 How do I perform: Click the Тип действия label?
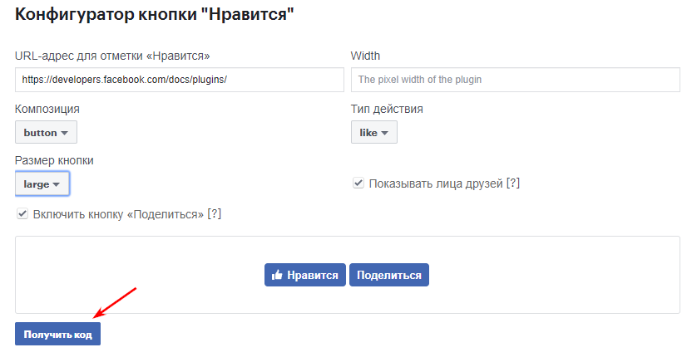pos(387,109)
